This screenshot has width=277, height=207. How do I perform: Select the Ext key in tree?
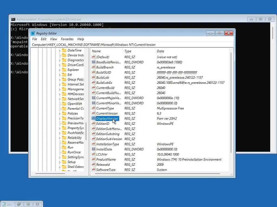pos(70,75)
